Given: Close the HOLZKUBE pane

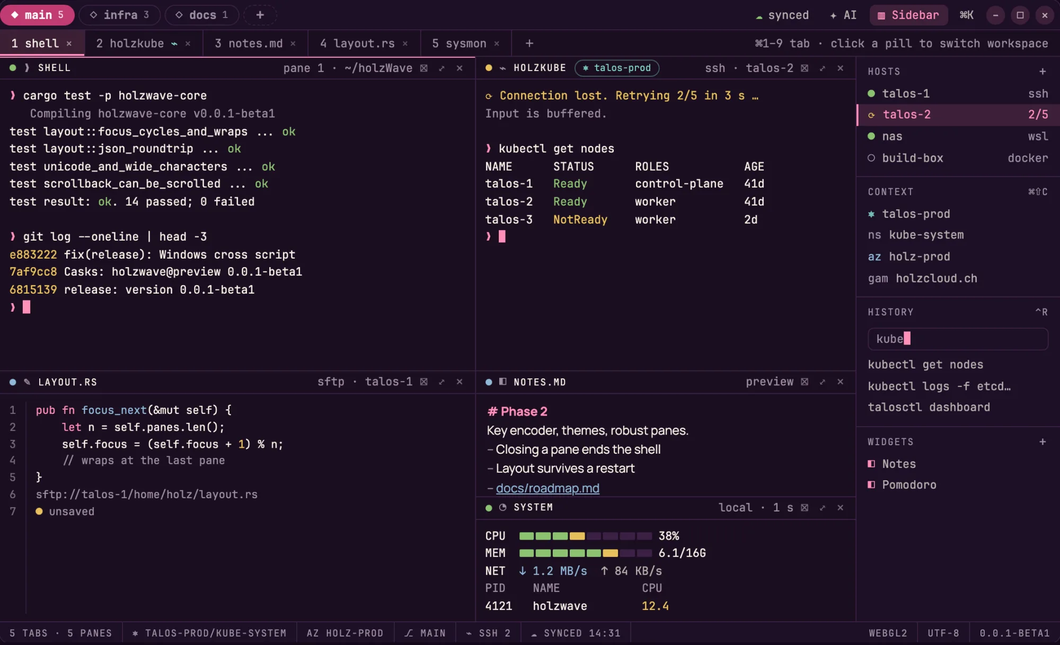Looking at the screenshot, I should pyautogui.click(x=840, y=68).
